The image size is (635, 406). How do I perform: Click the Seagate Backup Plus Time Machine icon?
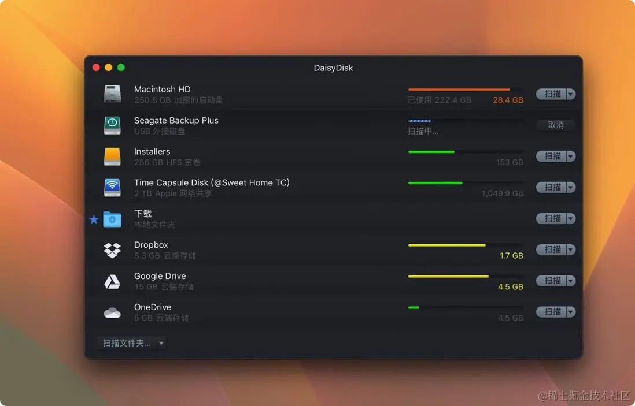[x=112, y=125]
